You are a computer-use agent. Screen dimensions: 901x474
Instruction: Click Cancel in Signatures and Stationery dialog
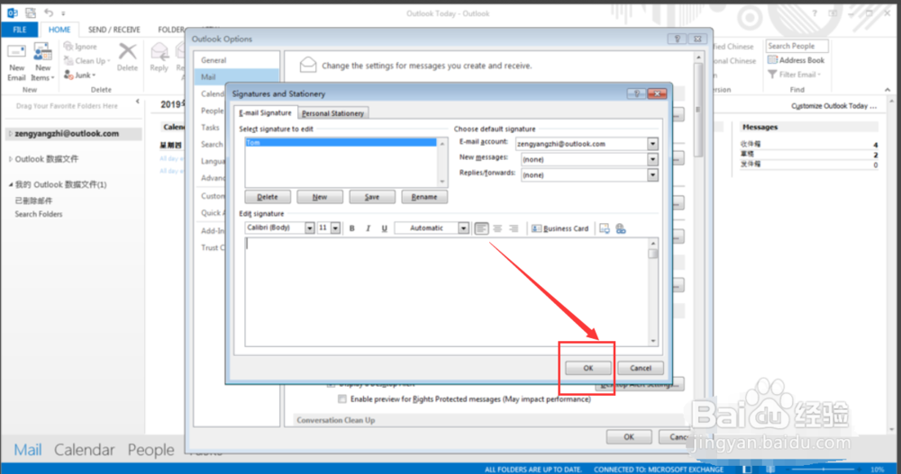(640, 368)
